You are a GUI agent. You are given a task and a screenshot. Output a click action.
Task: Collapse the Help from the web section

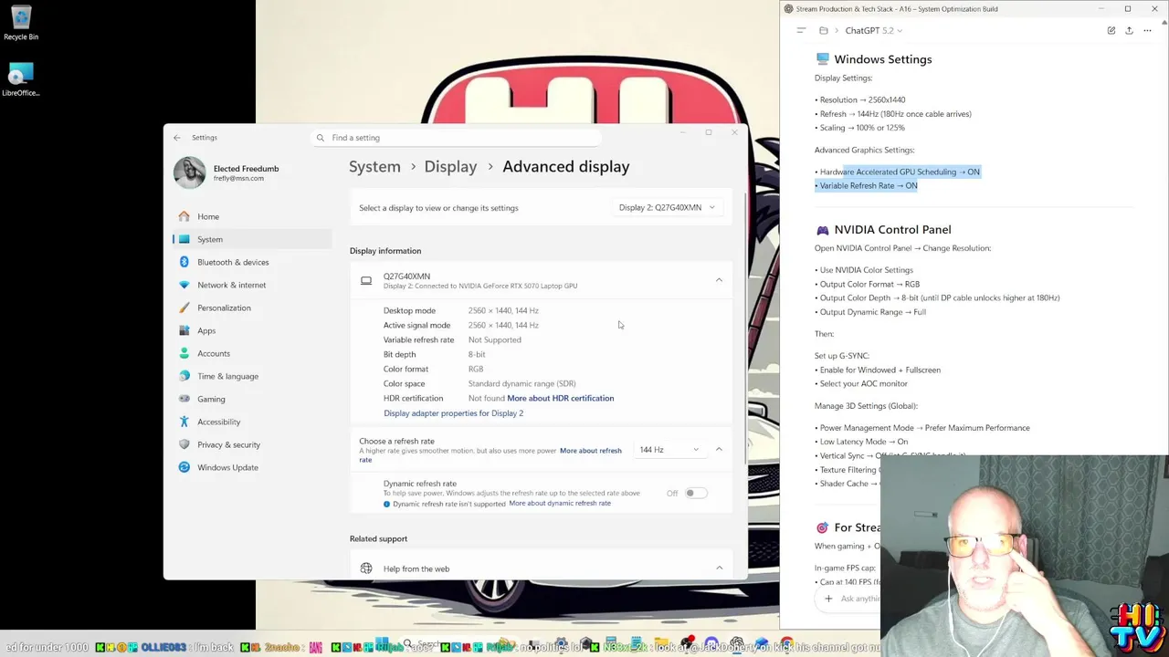(719, 568)
